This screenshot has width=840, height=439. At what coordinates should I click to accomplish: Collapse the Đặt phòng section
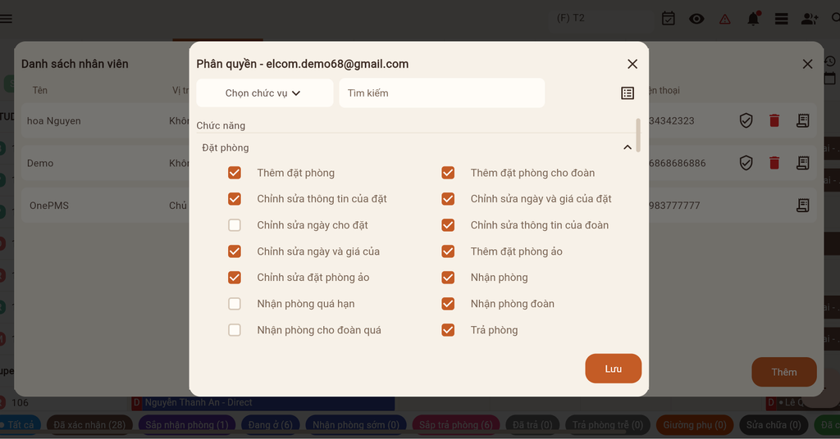tap(628, 147)
